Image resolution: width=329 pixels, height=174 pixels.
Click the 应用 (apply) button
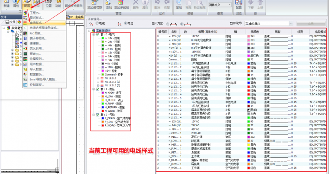310,24
